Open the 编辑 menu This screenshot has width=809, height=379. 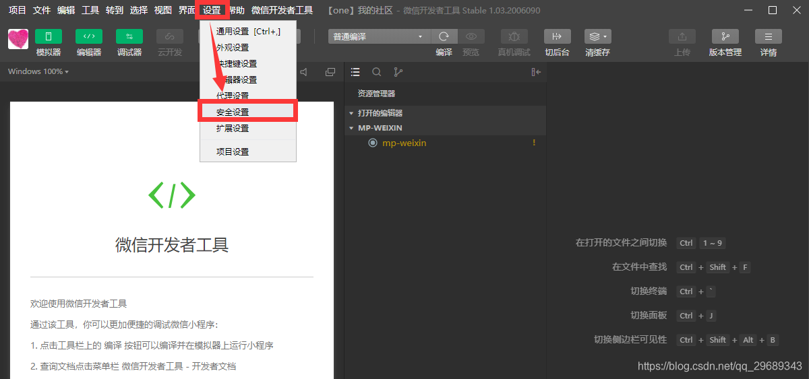(66, 10)
